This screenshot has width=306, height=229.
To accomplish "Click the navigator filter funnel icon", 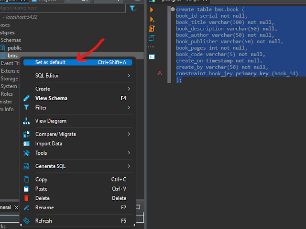I will tap(132, 9).
